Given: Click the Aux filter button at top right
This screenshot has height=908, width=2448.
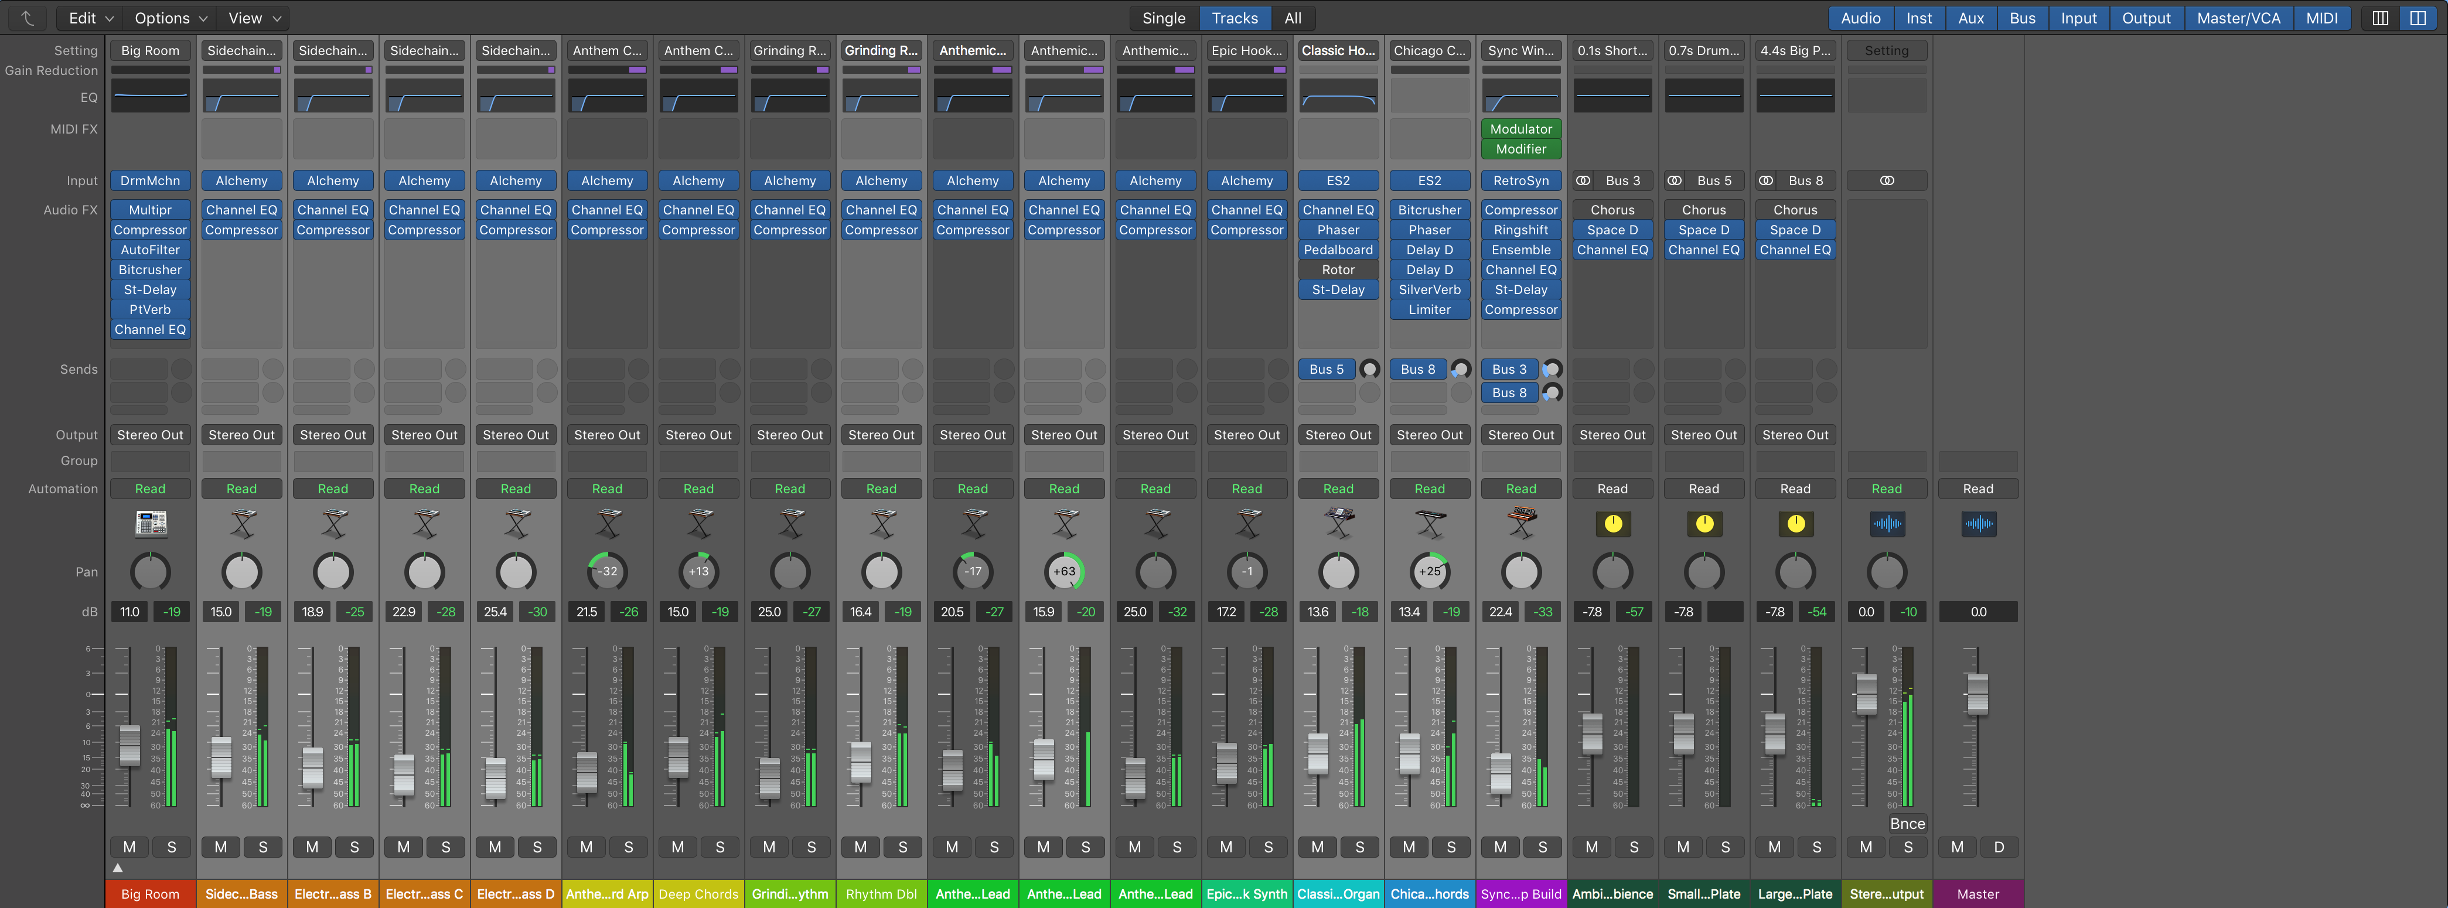Looking at the screenshot, I should pyautogui.click(x=1971, y=18).
